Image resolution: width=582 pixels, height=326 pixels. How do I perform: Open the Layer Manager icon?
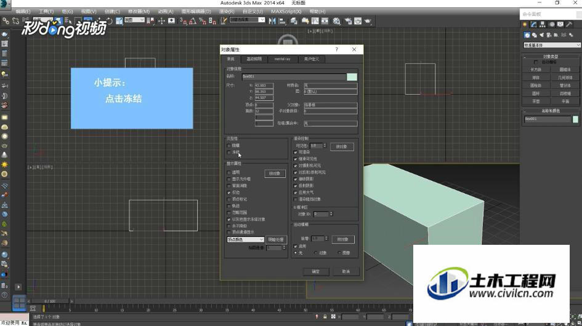294,21
